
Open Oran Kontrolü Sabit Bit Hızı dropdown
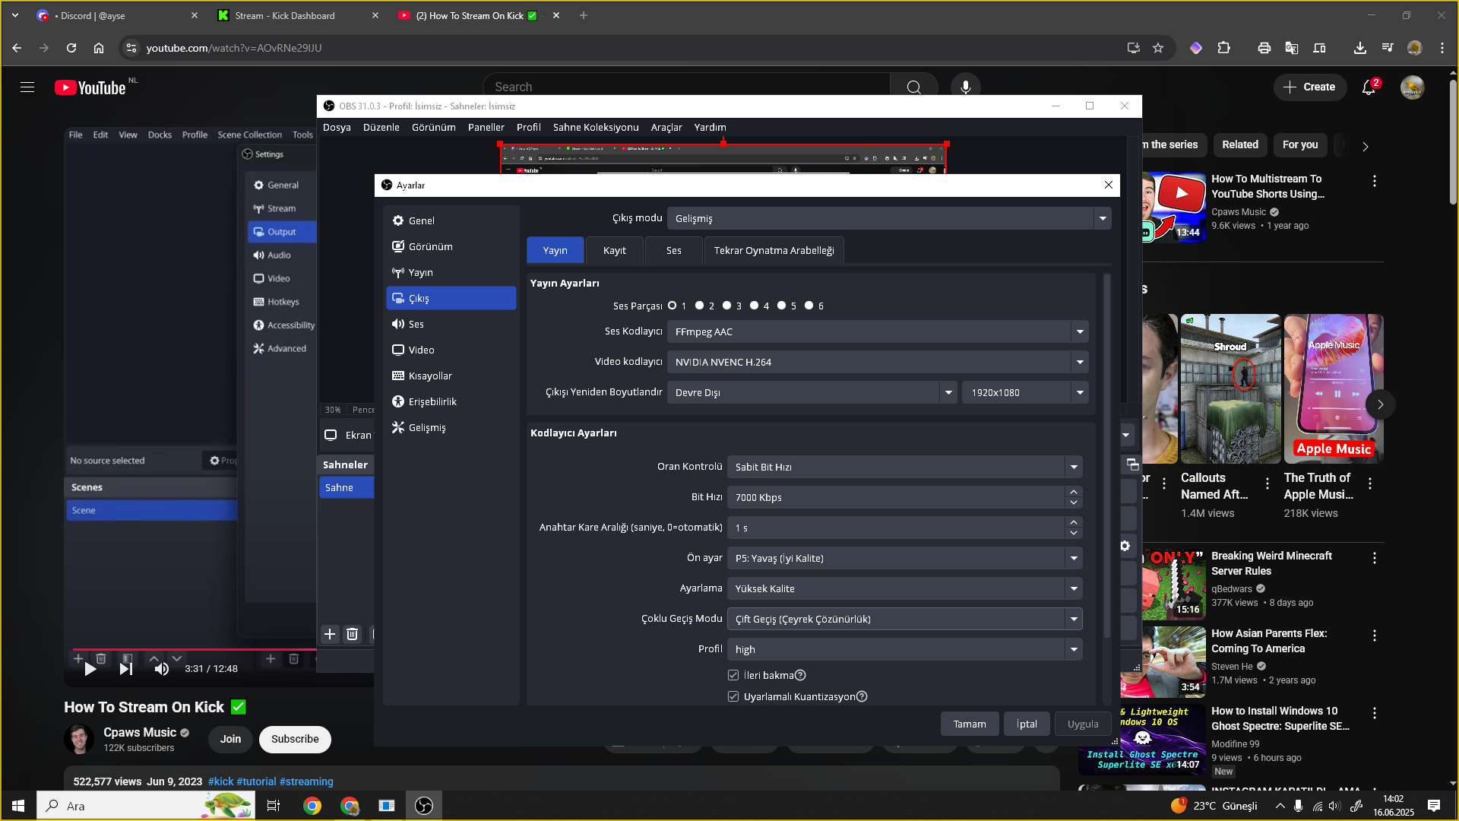tap(1074, 467)
